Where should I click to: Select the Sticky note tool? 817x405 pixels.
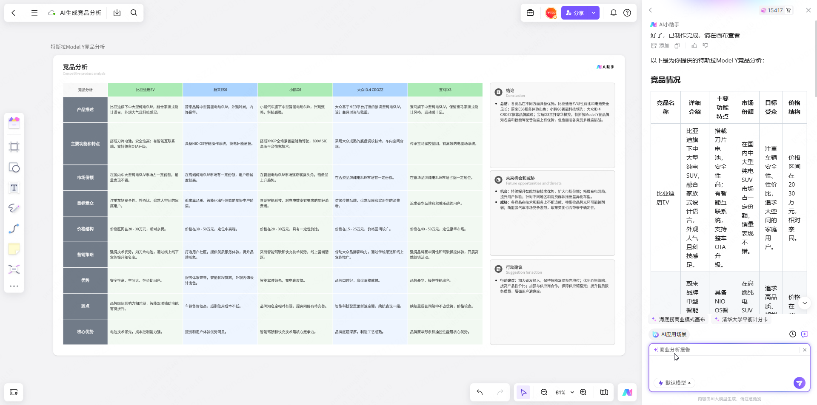(14, 249)
